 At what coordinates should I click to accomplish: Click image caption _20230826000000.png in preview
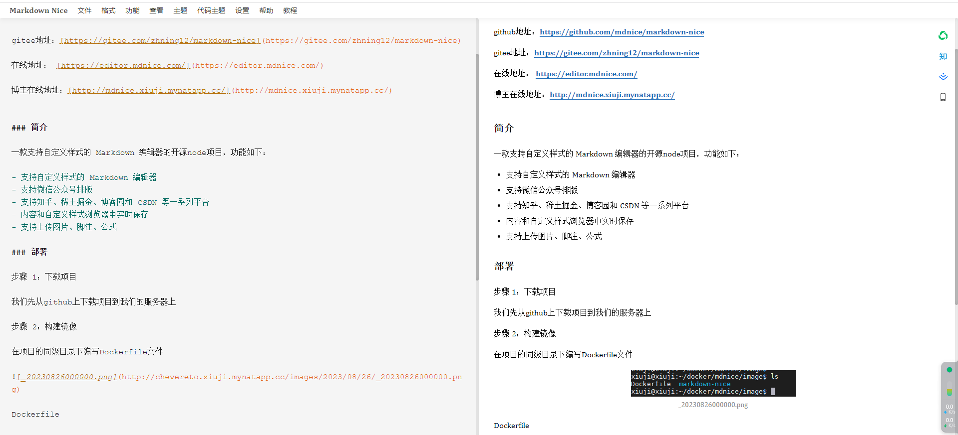click(713, 405)
